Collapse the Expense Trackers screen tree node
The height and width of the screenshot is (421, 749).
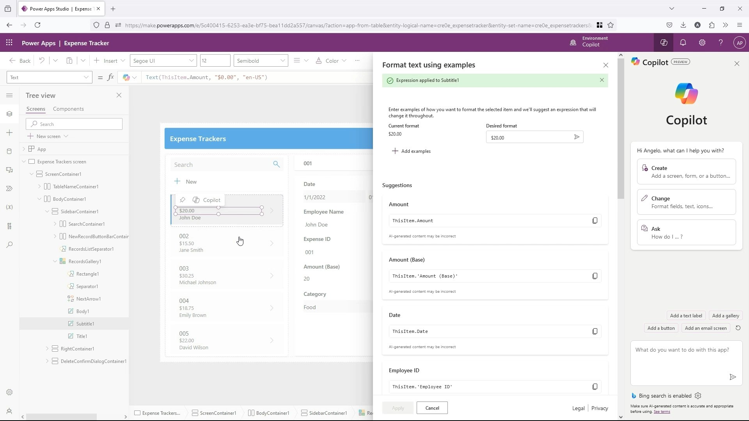[24, 161]
